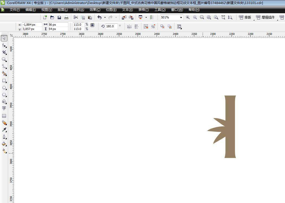Click the 增强插件 button
The height and width of the screenshot is (203, 285).
(265, 17)
